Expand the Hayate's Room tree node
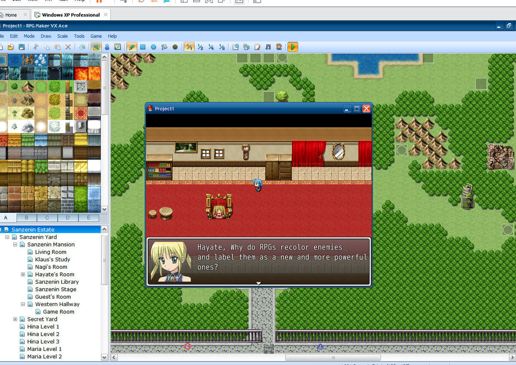Image resolution: width=516 pixels, height=365 pixels. click(x=23, y=274)
